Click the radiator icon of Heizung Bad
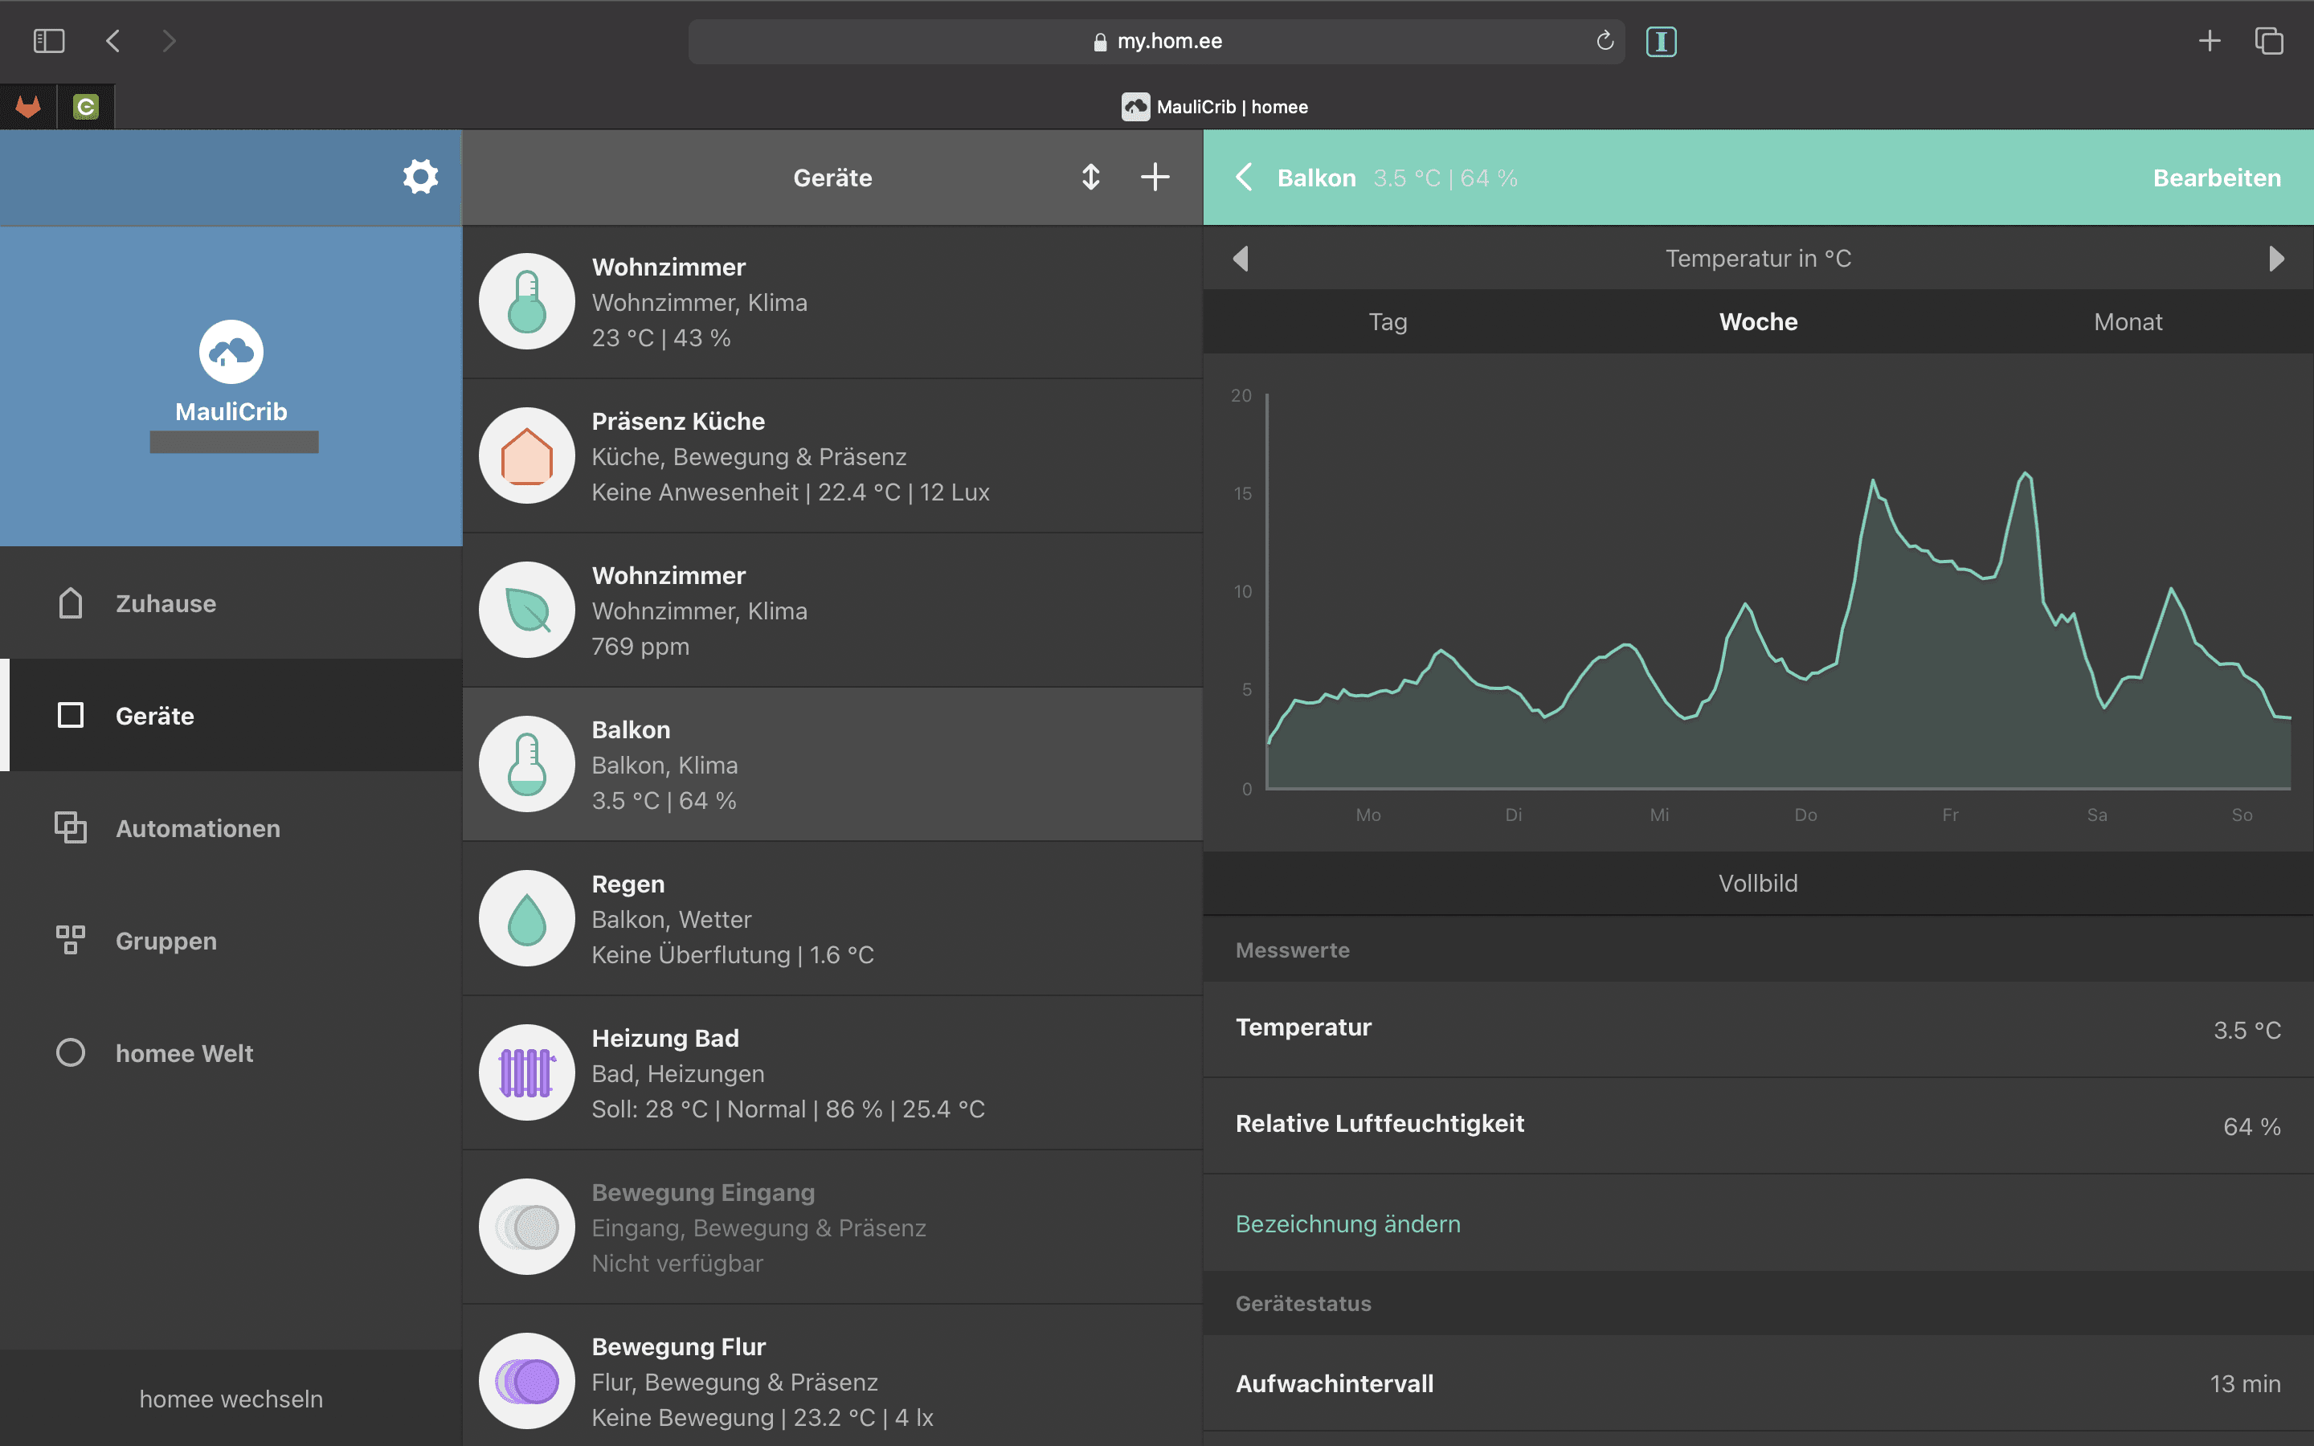2314x1446 pixels. 526,1072
